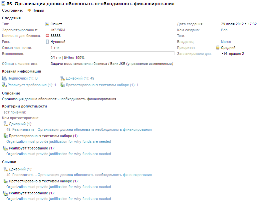This screenshot has height=206, width=259.
Task: Click the JKE/BRM registered-in value
Action: tap(58, 30)
